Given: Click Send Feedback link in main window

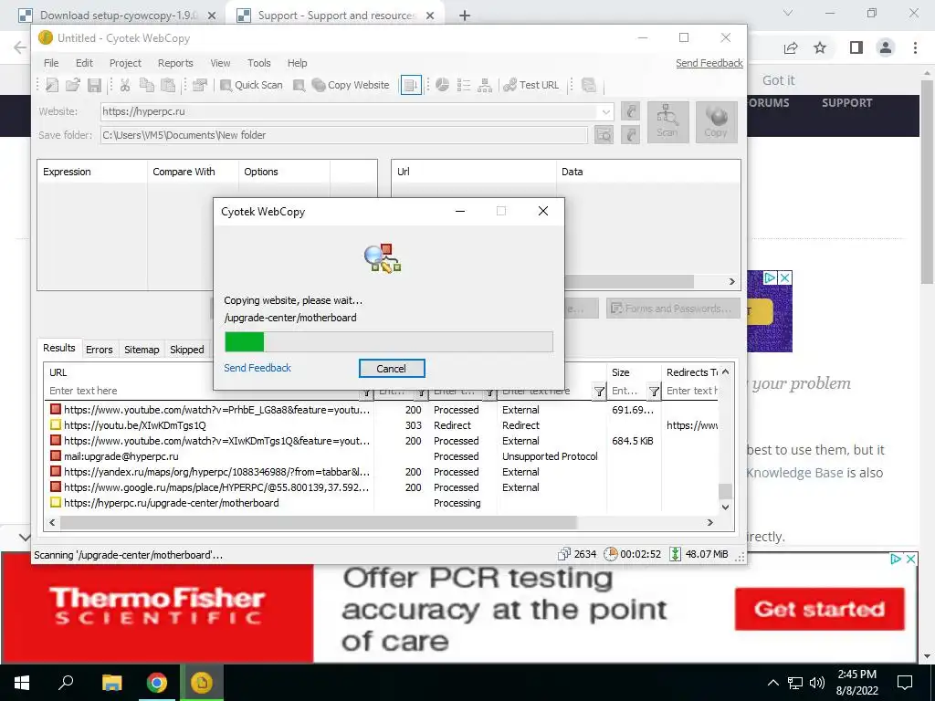Looking at the screenshot, I should [x=709, y=63].
